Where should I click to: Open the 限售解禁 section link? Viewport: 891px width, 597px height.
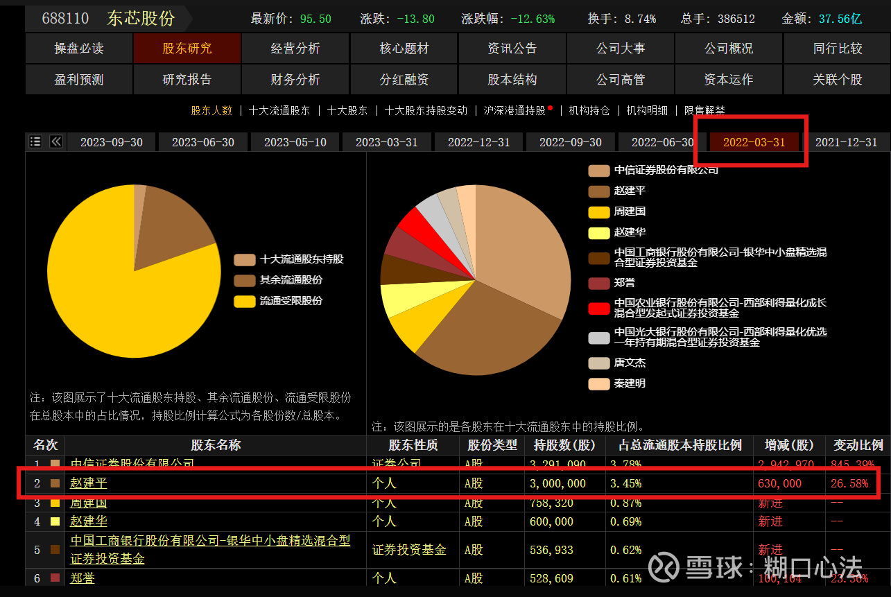click(704, 110)
